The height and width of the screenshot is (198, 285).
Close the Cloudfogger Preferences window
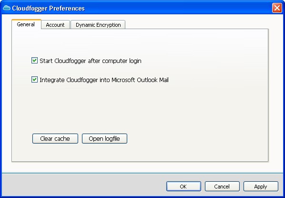click(x=277, y=8)
